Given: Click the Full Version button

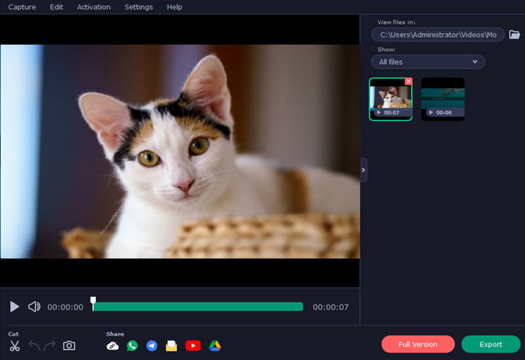Looking at the screenshot, I should click(418, 344).
